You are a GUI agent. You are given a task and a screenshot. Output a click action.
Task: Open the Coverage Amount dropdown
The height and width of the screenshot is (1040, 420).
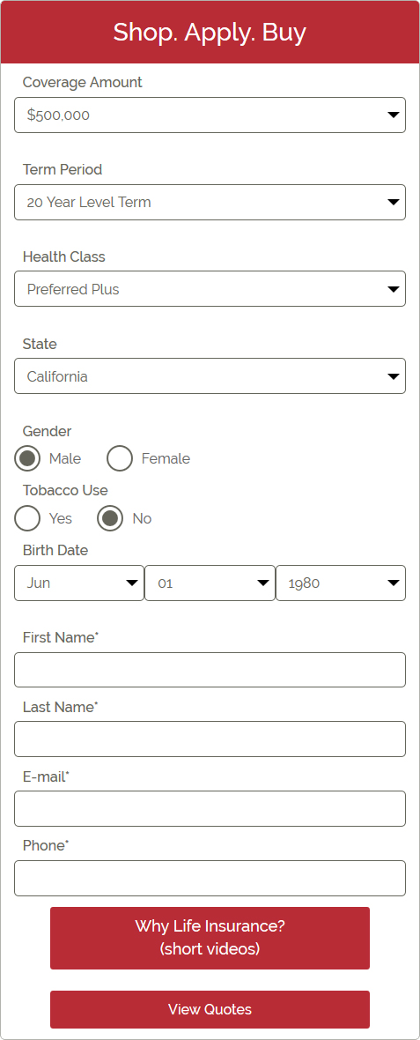point(210,115)
